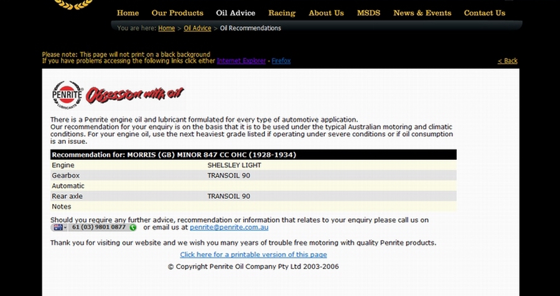Select the SHELSLEY LIGHT engine value

point(235,165)
